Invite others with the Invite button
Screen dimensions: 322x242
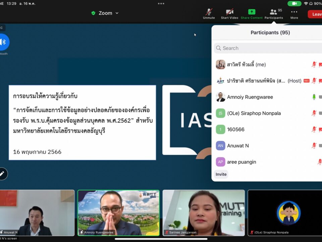coord(221,174)
